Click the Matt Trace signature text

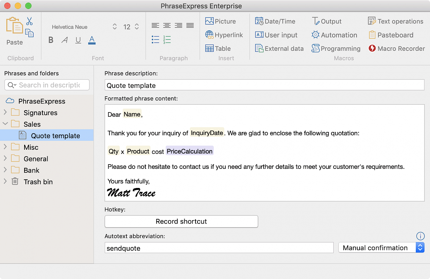click(x=131, y=192)
